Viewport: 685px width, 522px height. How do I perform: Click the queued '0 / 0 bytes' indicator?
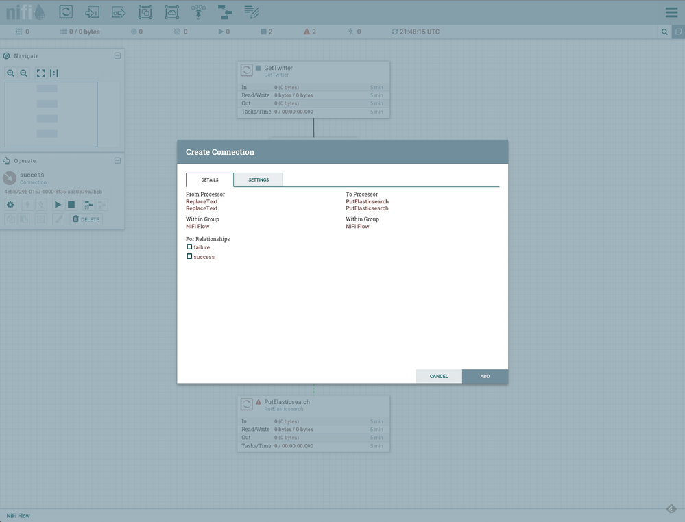point(80,32)
